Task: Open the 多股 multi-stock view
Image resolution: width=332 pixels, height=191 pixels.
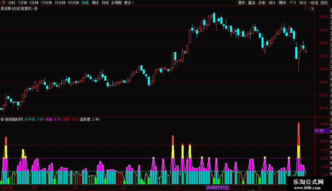Action: [262, 3]
